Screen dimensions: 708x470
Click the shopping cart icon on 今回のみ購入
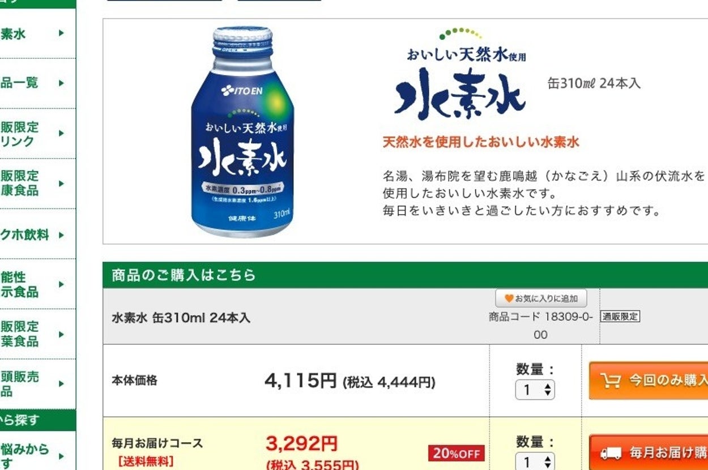coord(611,381)
